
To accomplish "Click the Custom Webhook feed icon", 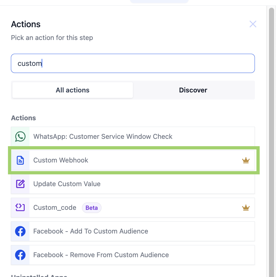I will [x=20, y=160].
